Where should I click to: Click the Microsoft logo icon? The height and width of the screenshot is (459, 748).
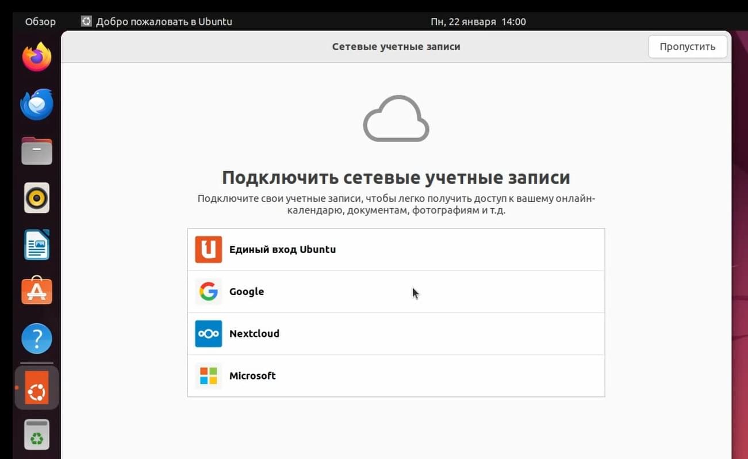coord(208,376)
